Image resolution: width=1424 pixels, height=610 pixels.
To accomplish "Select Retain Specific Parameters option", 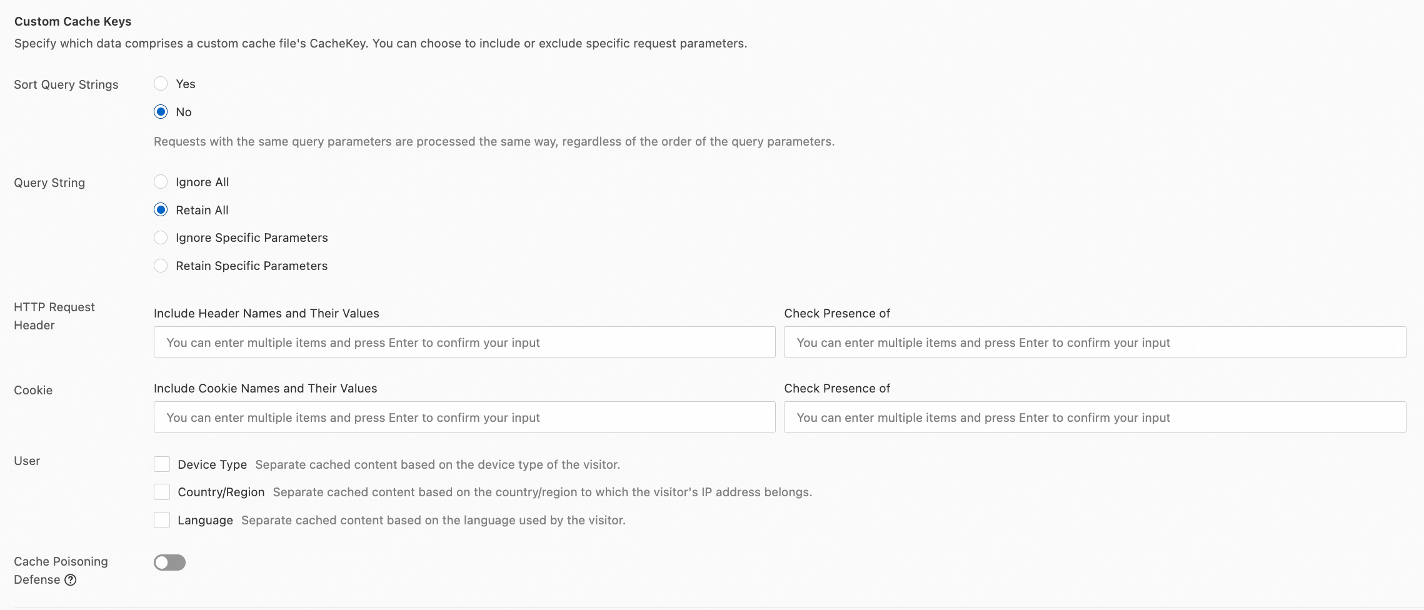I will 161,266.
